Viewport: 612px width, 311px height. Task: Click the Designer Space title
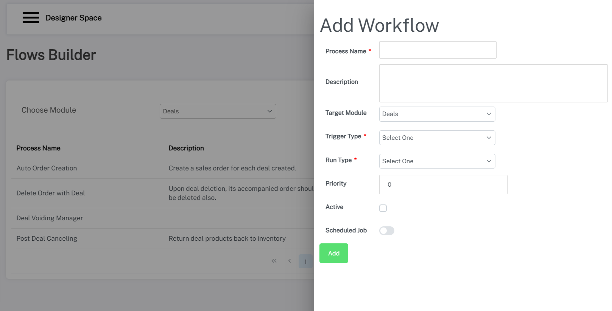pos(74,18)
